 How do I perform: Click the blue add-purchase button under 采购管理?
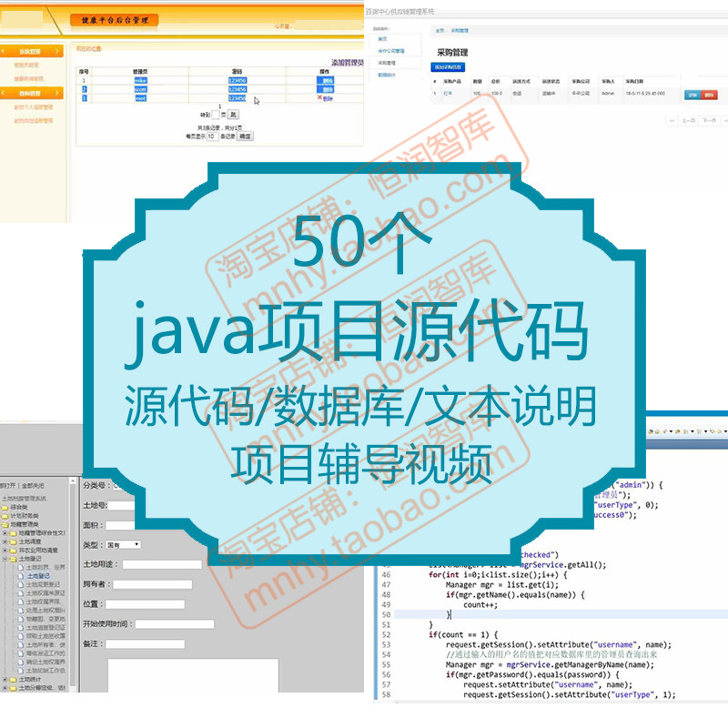pyautogui.click(x=448, y=66)
